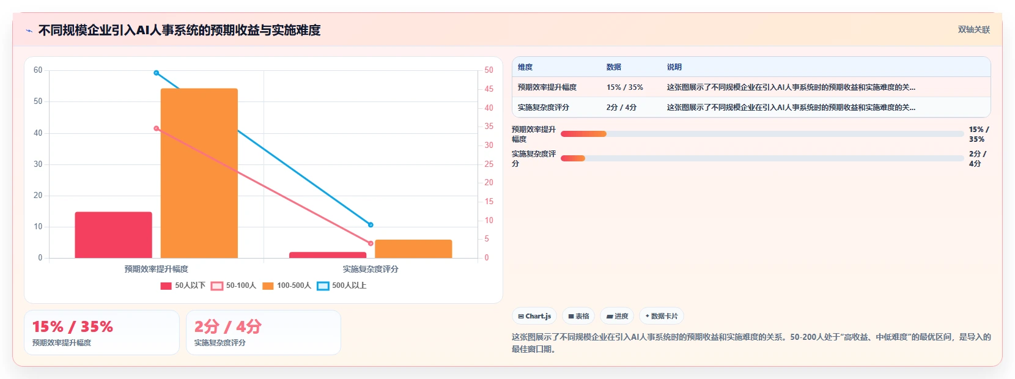
Task: Click the 进度 tag chip
Action: [x=617, y=316]
